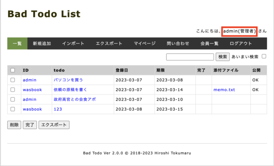
Task: Click the bottom エクスポート button
Action: (x=54, y=125)
